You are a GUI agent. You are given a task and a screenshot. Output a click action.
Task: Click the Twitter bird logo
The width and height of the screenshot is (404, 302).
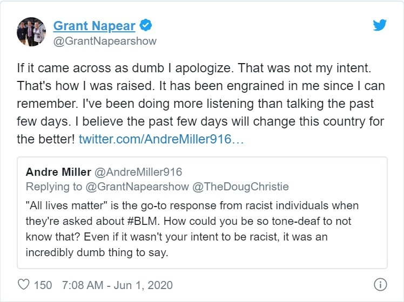[x=380, y=25]
